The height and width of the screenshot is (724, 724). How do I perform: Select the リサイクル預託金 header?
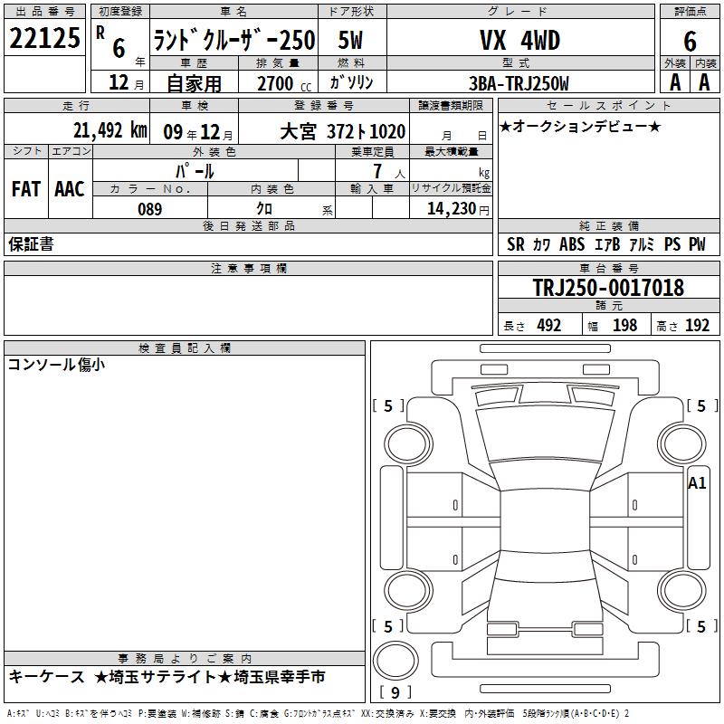451,188
